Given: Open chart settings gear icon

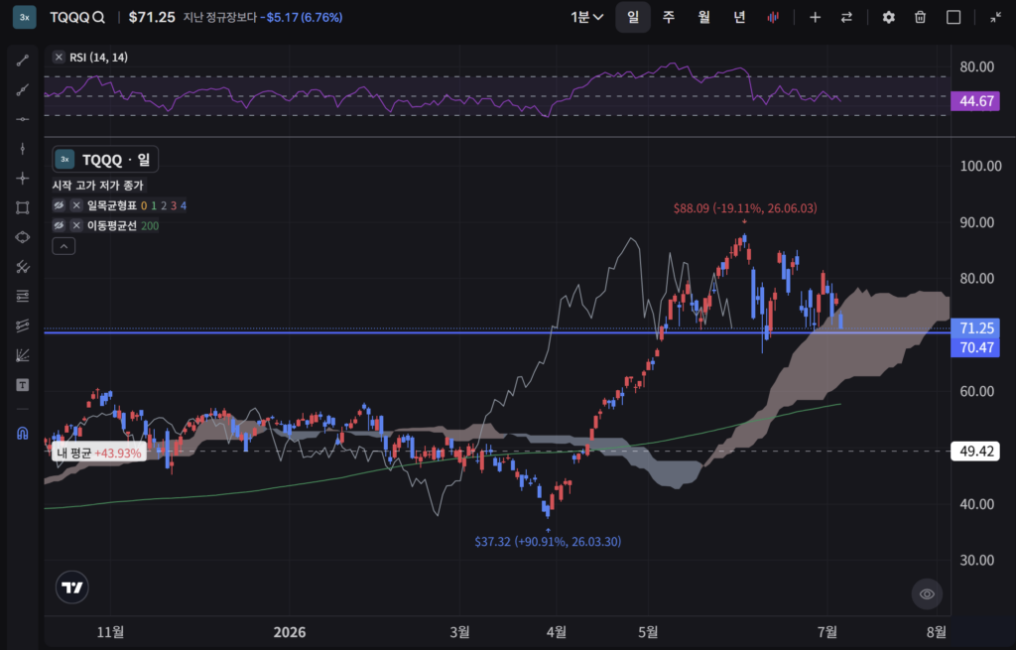Looking at the screenshot, I should point(888,18).
